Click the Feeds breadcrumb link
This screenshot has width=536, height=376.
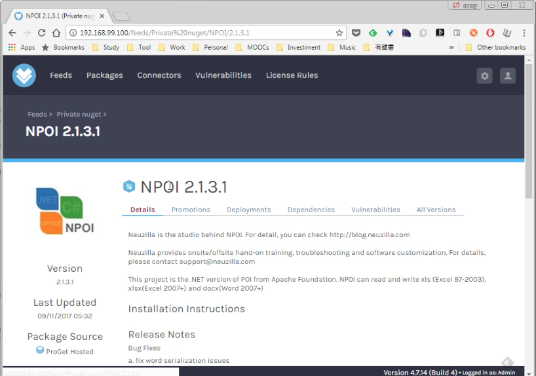coord(37,114)
